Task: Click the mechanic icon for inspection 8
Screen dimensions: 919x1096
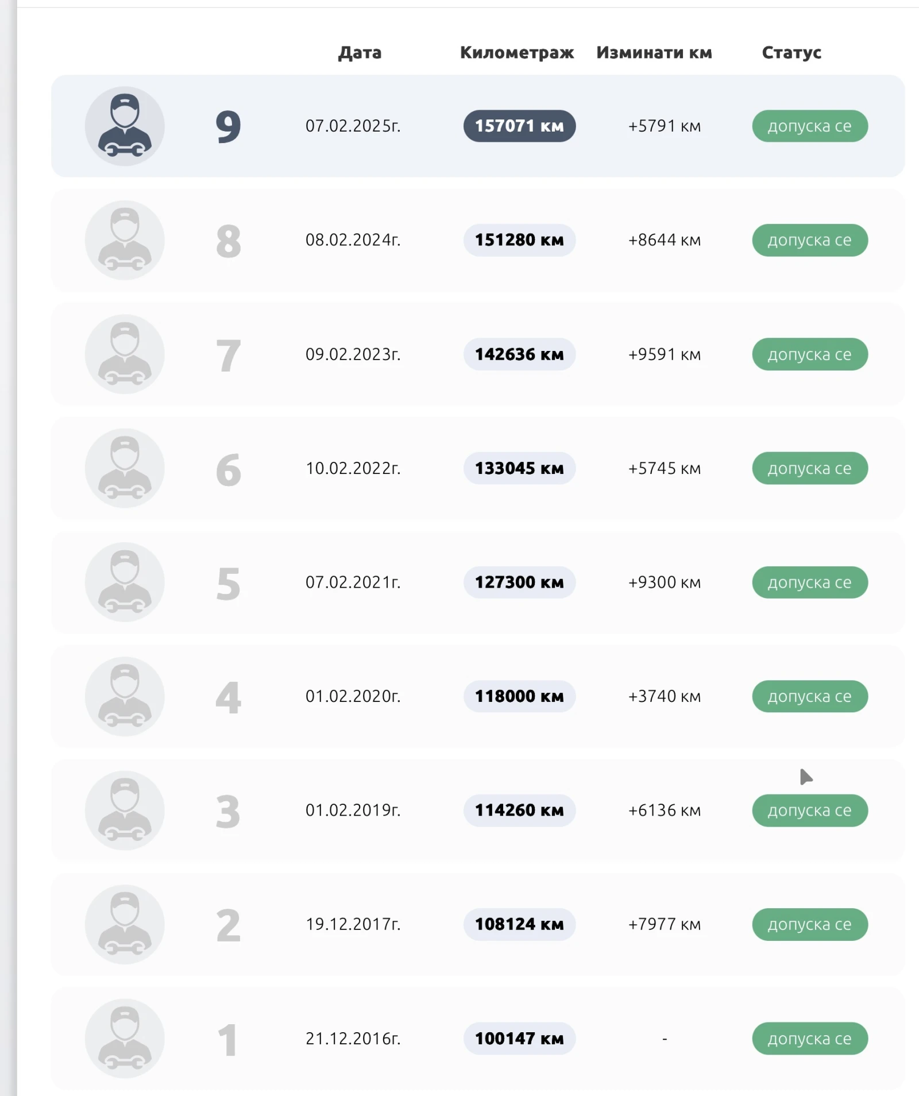Action: (125, 240)
